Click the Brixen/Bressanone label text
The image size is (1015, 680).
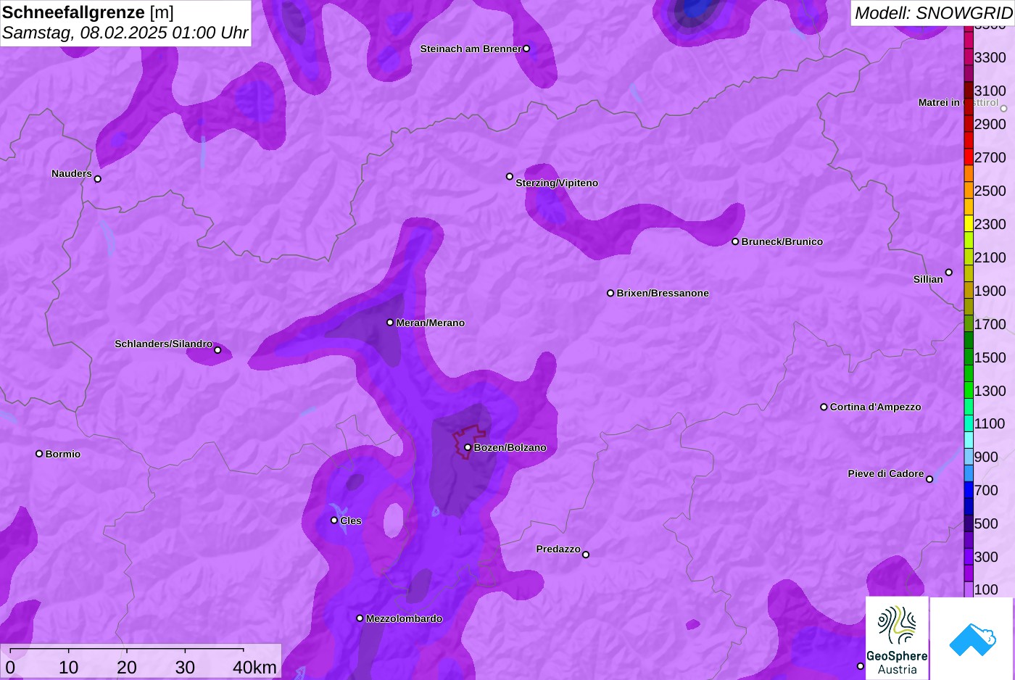(663, 293)
